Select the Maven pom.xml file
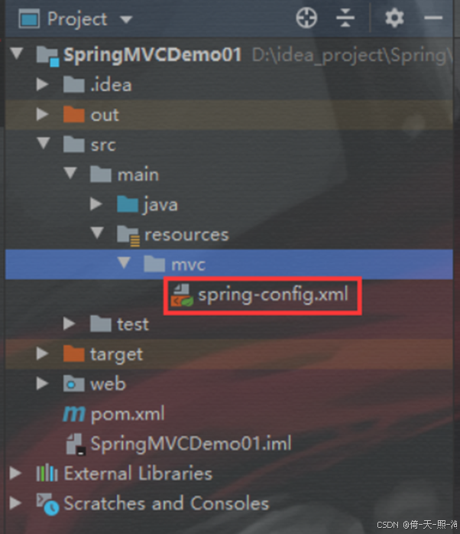Screen dimensions: 460x534 pyautogui.click(x=114, y=414)
